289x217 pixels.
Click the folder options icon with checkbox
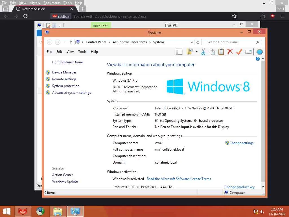189,52
